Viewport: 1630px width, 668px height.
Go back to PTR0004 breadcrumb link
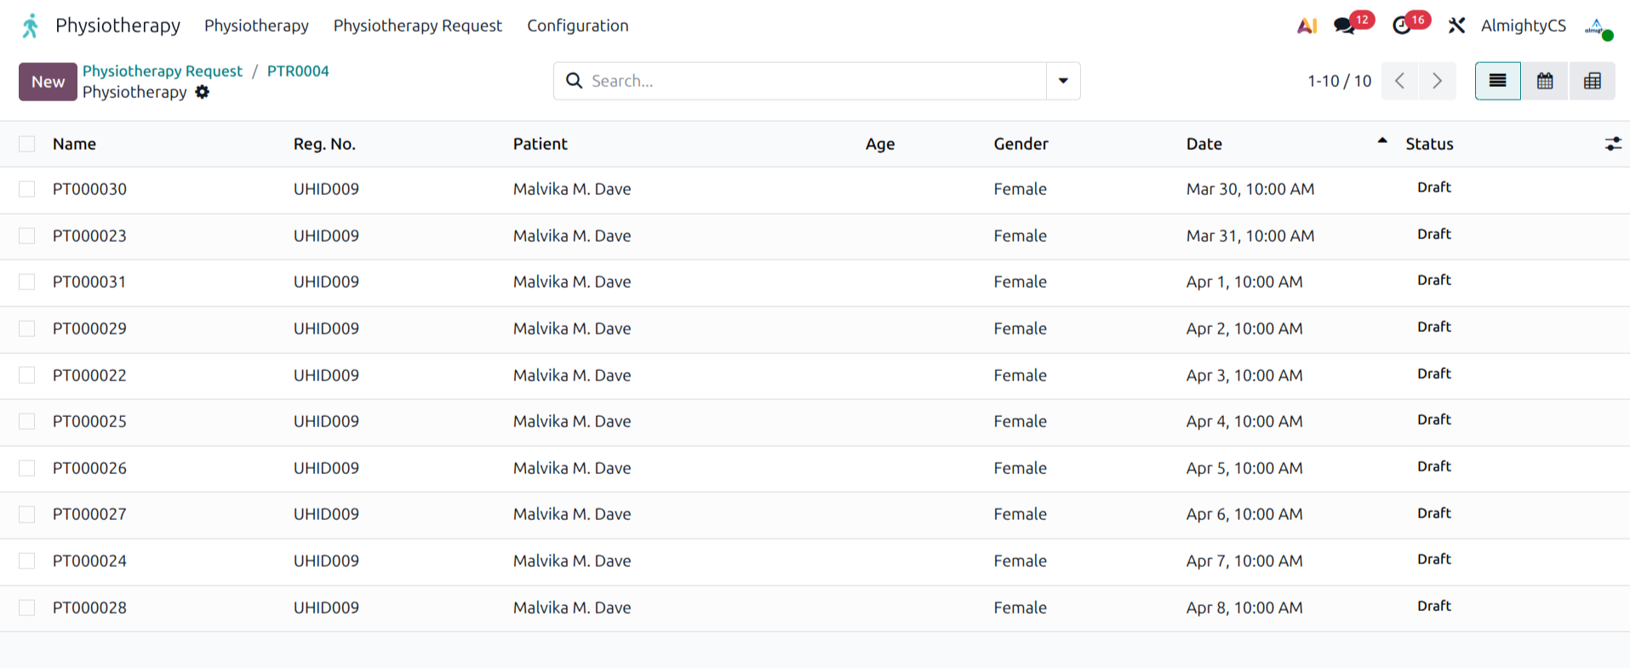click(298, 71)
